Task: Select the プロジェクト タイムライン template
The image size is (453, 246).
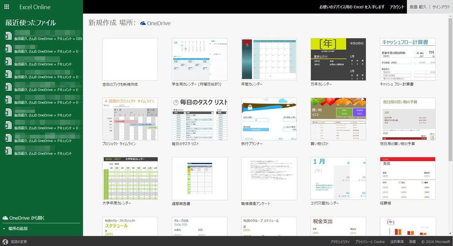Action: coord(130,119)
